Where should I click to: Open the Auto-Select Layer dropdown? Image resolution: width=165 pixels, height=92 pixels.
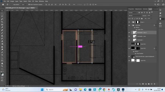(23, 5)
